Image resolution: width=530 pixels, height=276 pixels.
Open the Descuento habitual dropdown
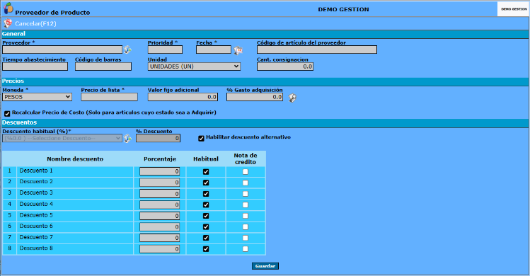62,138
